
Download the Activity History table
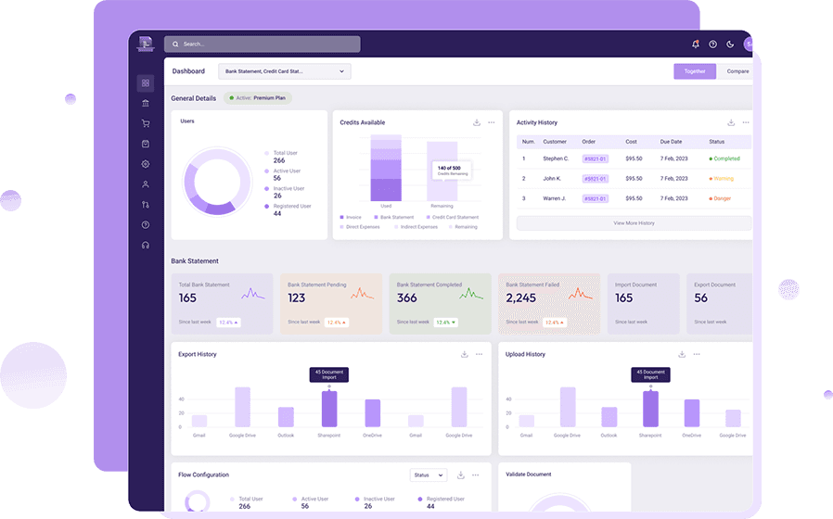tap(731, 122)
